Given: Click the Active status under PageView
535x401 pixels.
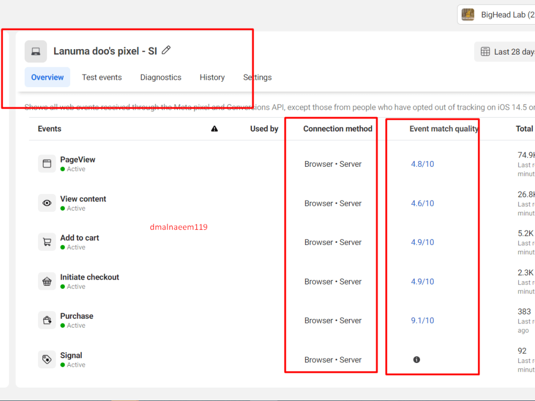Looking at the screenshot, I should point(73,169).
